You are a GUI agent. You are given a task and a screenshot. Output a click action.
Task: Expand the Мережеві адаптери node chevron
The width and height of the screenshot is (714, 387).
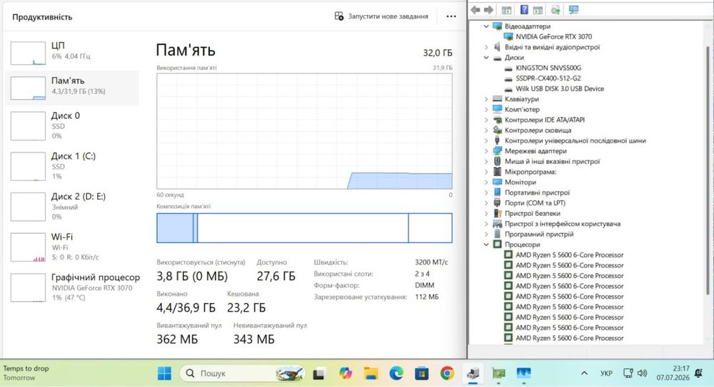(x=486, y=151)
